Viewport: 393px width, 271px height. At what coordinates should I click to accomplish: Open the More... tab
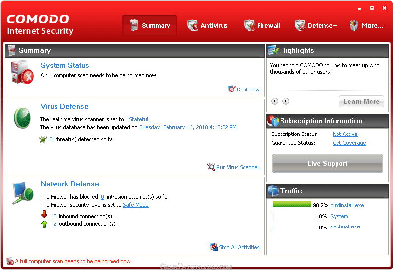[366, 25]
